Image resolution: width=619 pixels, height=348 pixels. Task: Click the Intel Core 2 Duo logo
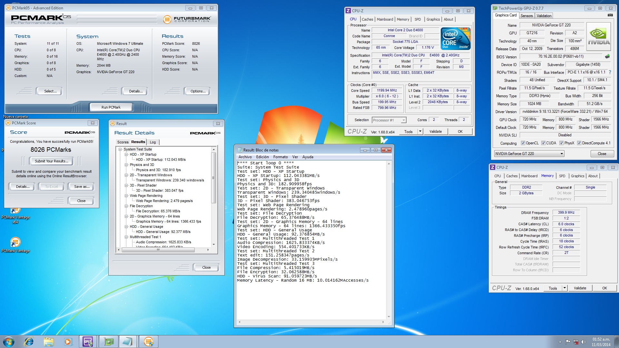(456, 39)
